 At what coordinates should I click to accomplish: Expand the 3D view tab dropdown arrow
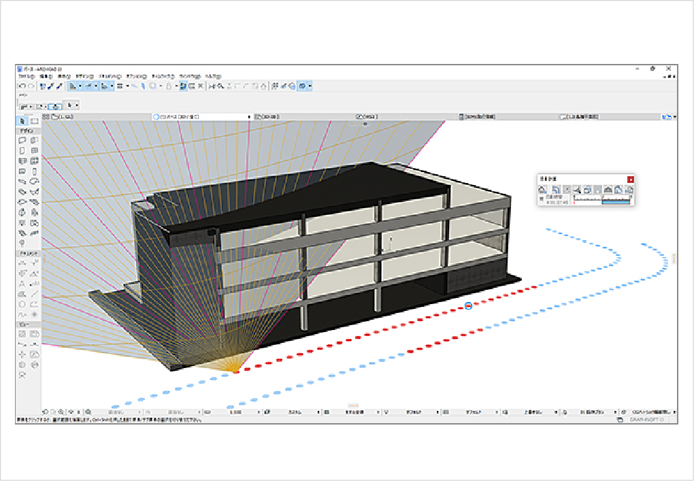(x=249, y=117)
